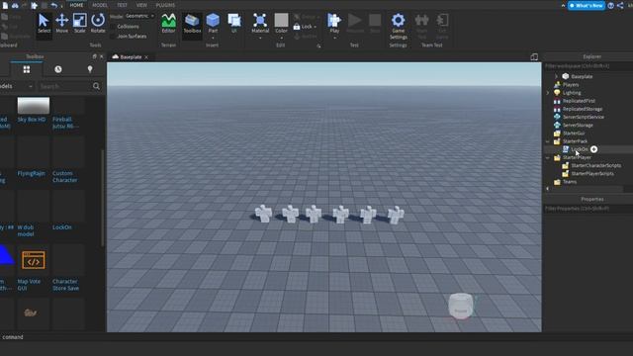Click the Map Vote GUI thumbnail
The image size is (633, 356).
click(34, 260)
